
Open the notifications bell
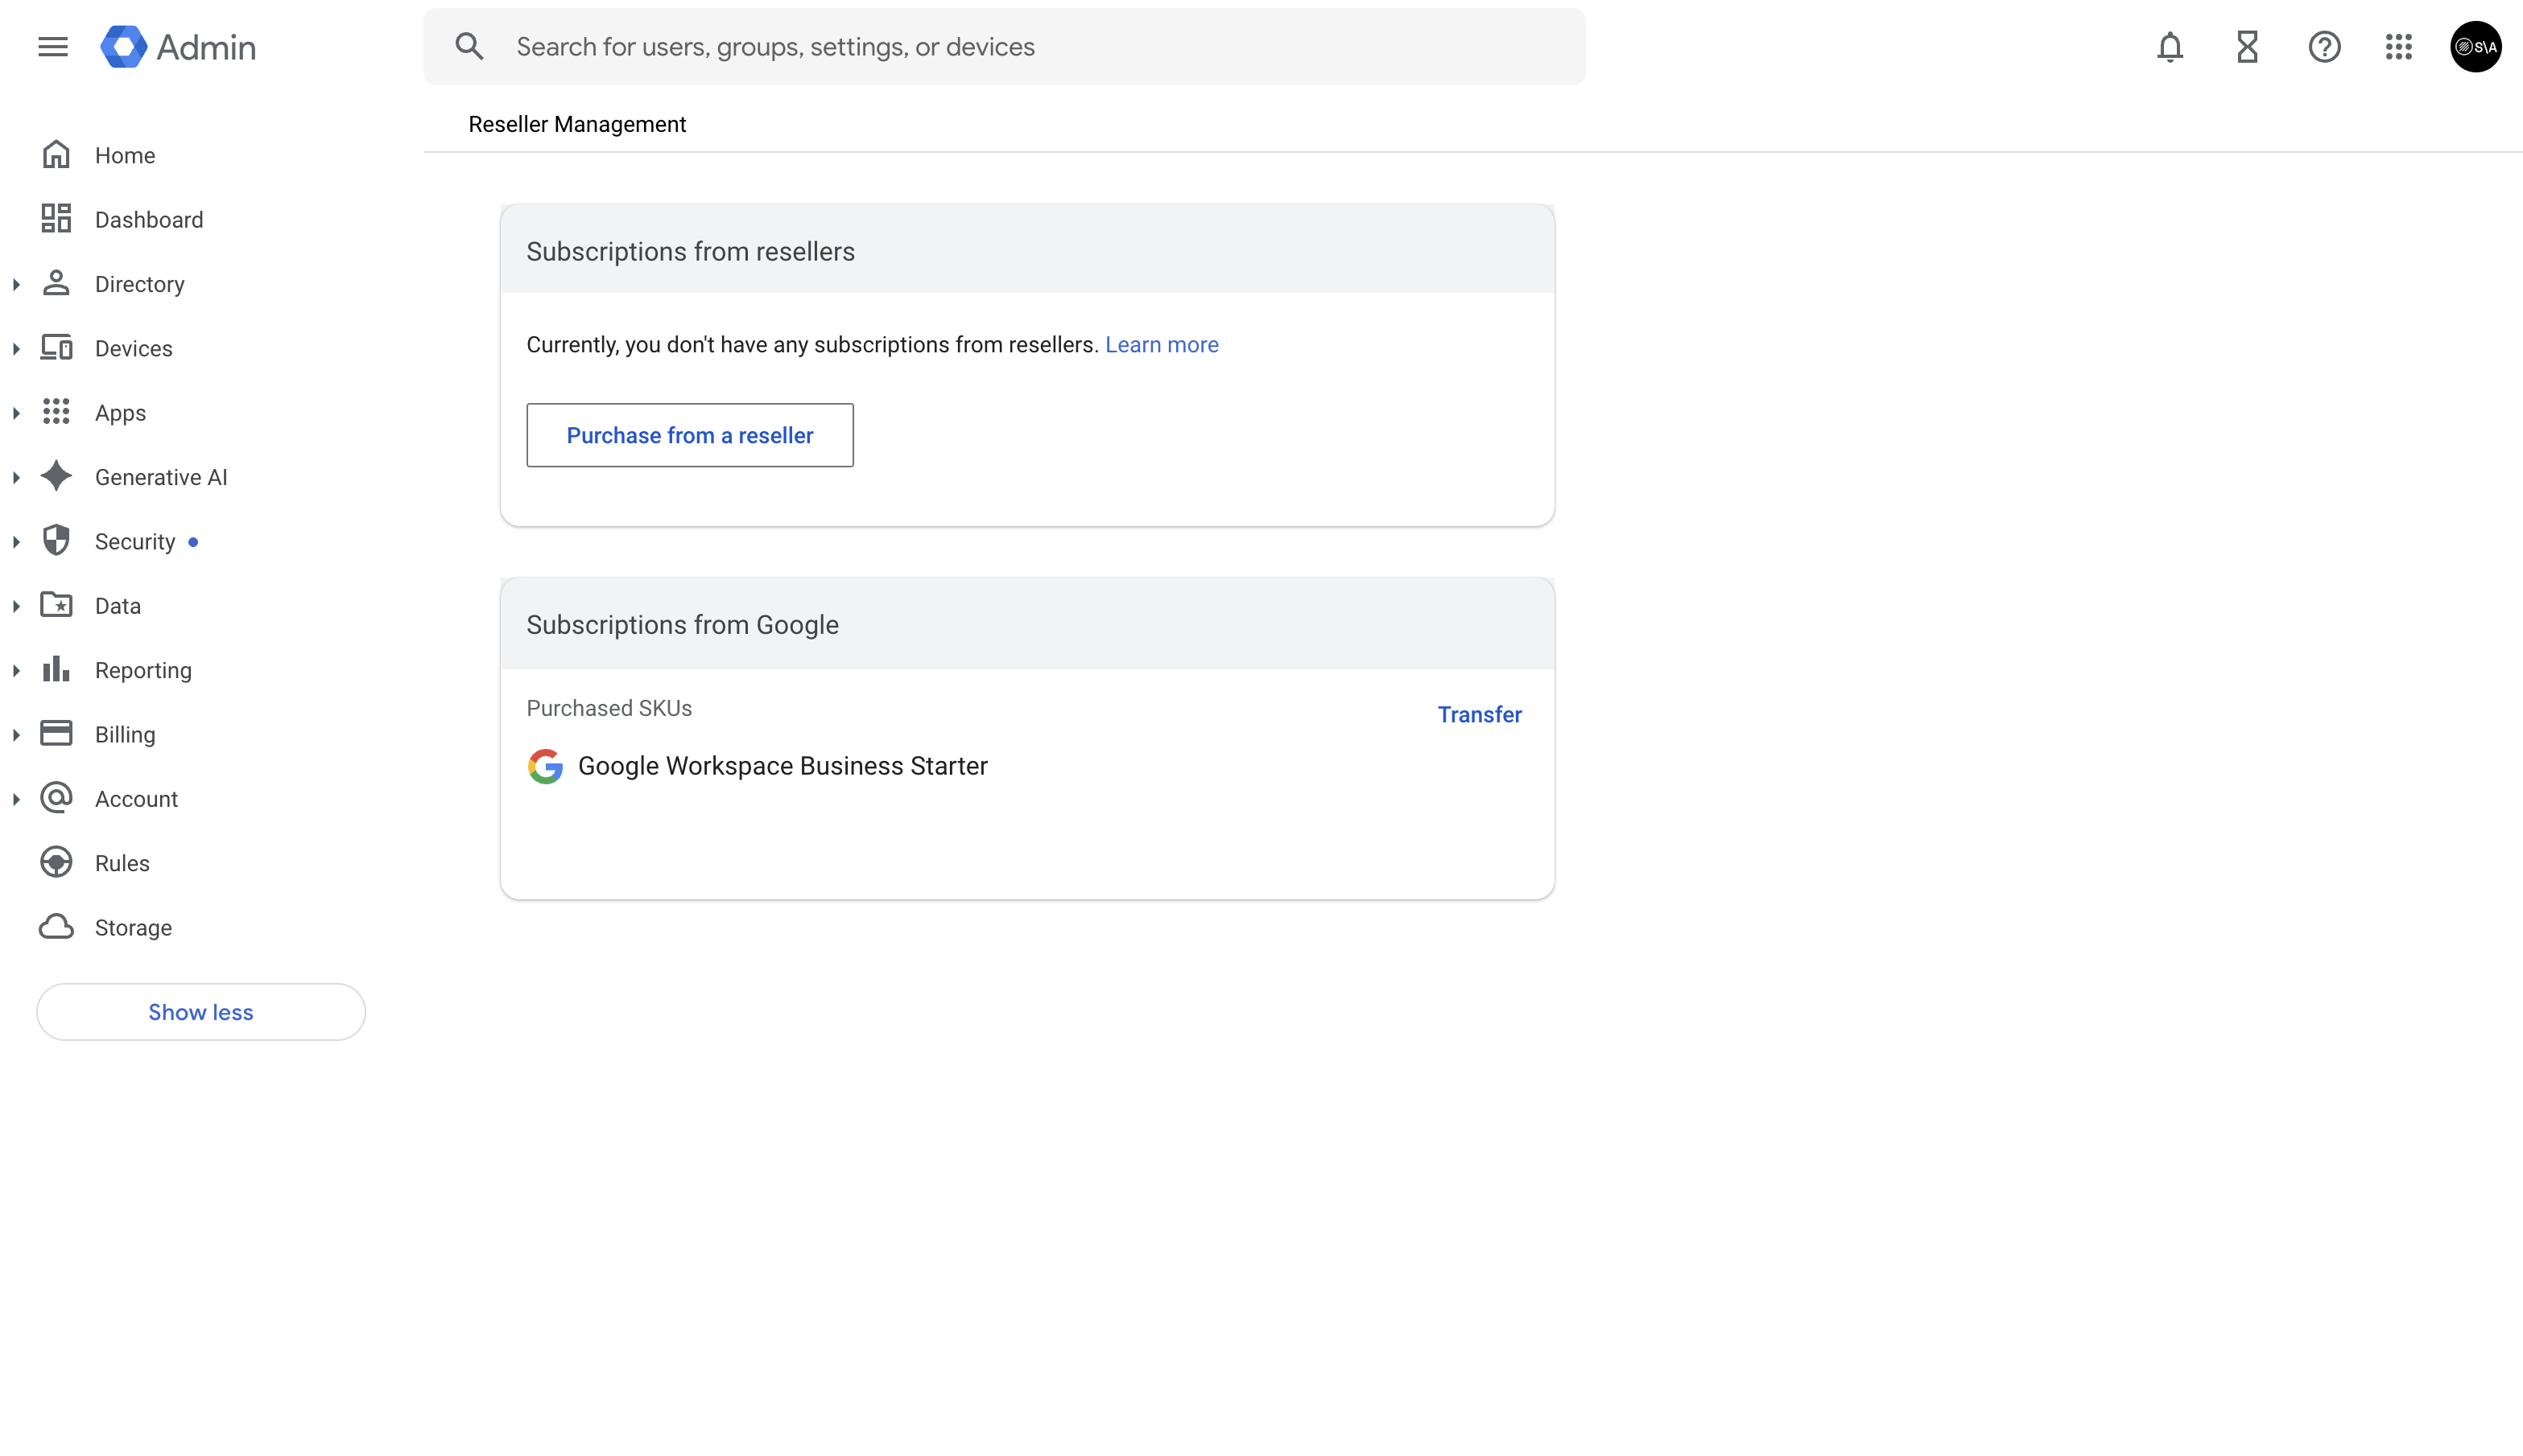[2169, 46]
